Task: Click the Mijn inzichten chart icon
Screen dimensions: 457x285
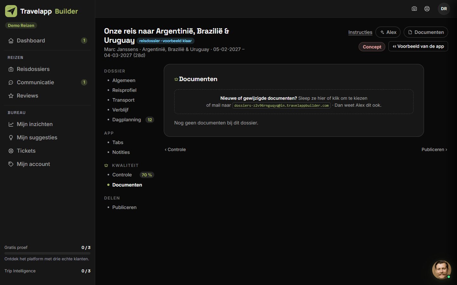Action: coord(11,124)
